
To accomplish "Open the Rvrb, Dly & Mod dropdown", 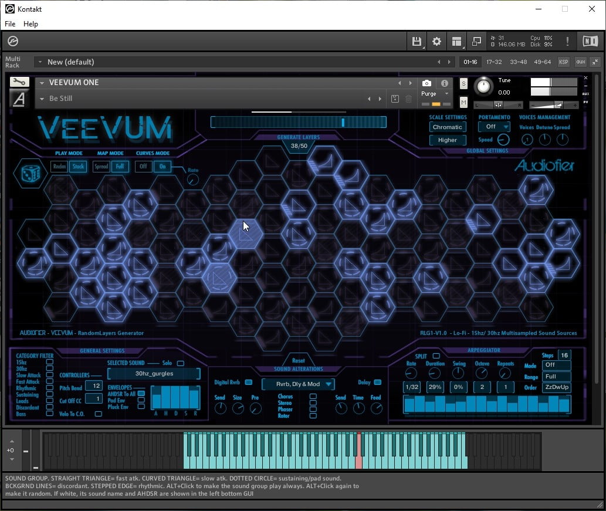I will coord(299,384).
